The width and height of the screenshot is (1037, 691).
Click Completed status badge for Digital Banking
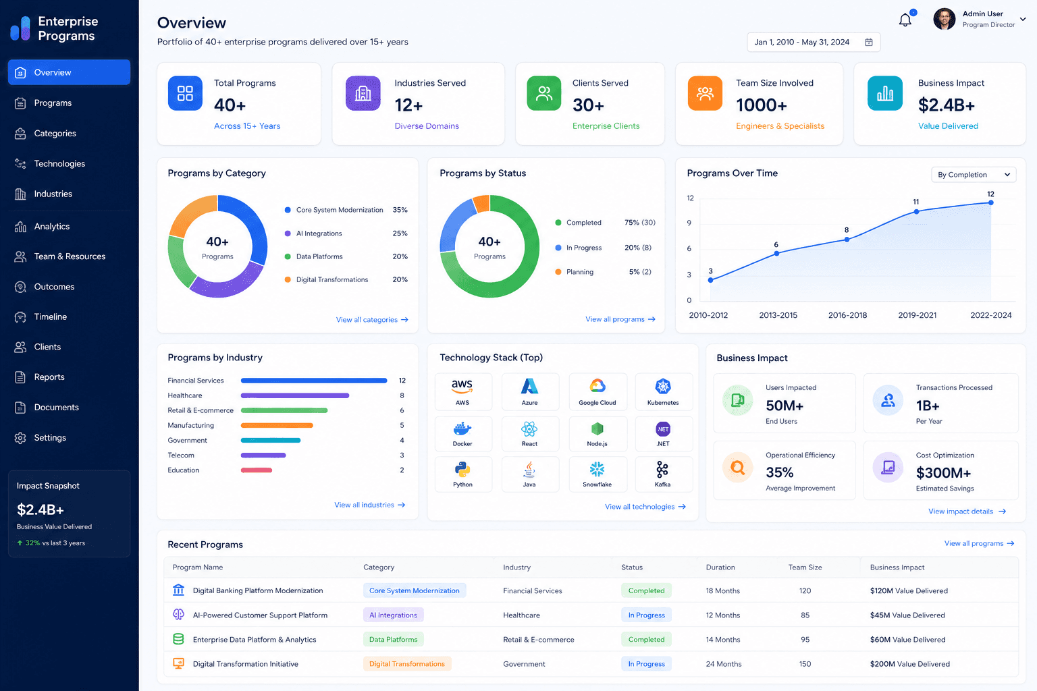pos(646,590)
